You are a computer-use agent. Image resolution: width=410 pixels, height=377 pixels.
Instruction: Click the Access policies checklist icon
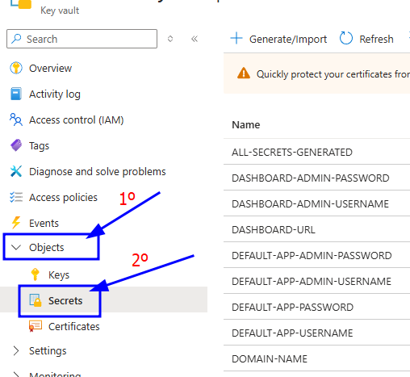coord(16,197)
